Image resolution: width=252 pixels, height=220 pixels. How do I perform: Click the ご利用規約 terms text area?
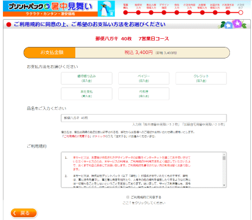pos(142,170)
